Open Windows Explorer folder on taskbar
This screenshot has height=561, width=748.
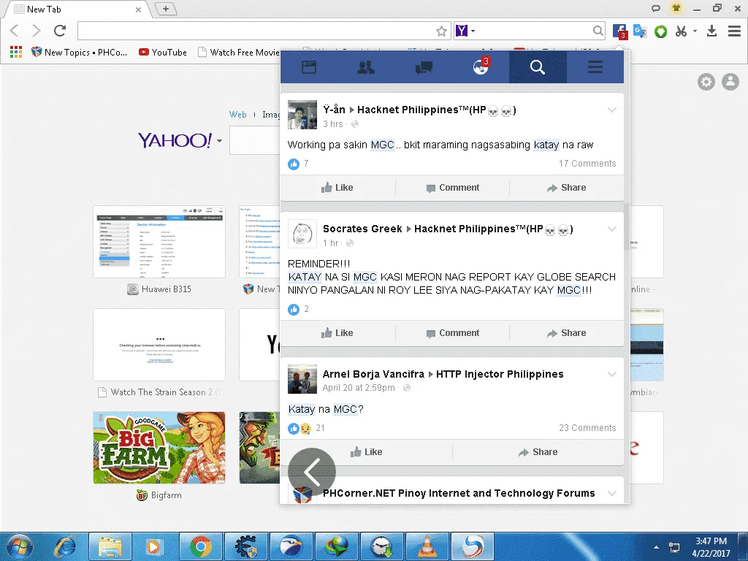click(110, 546)
